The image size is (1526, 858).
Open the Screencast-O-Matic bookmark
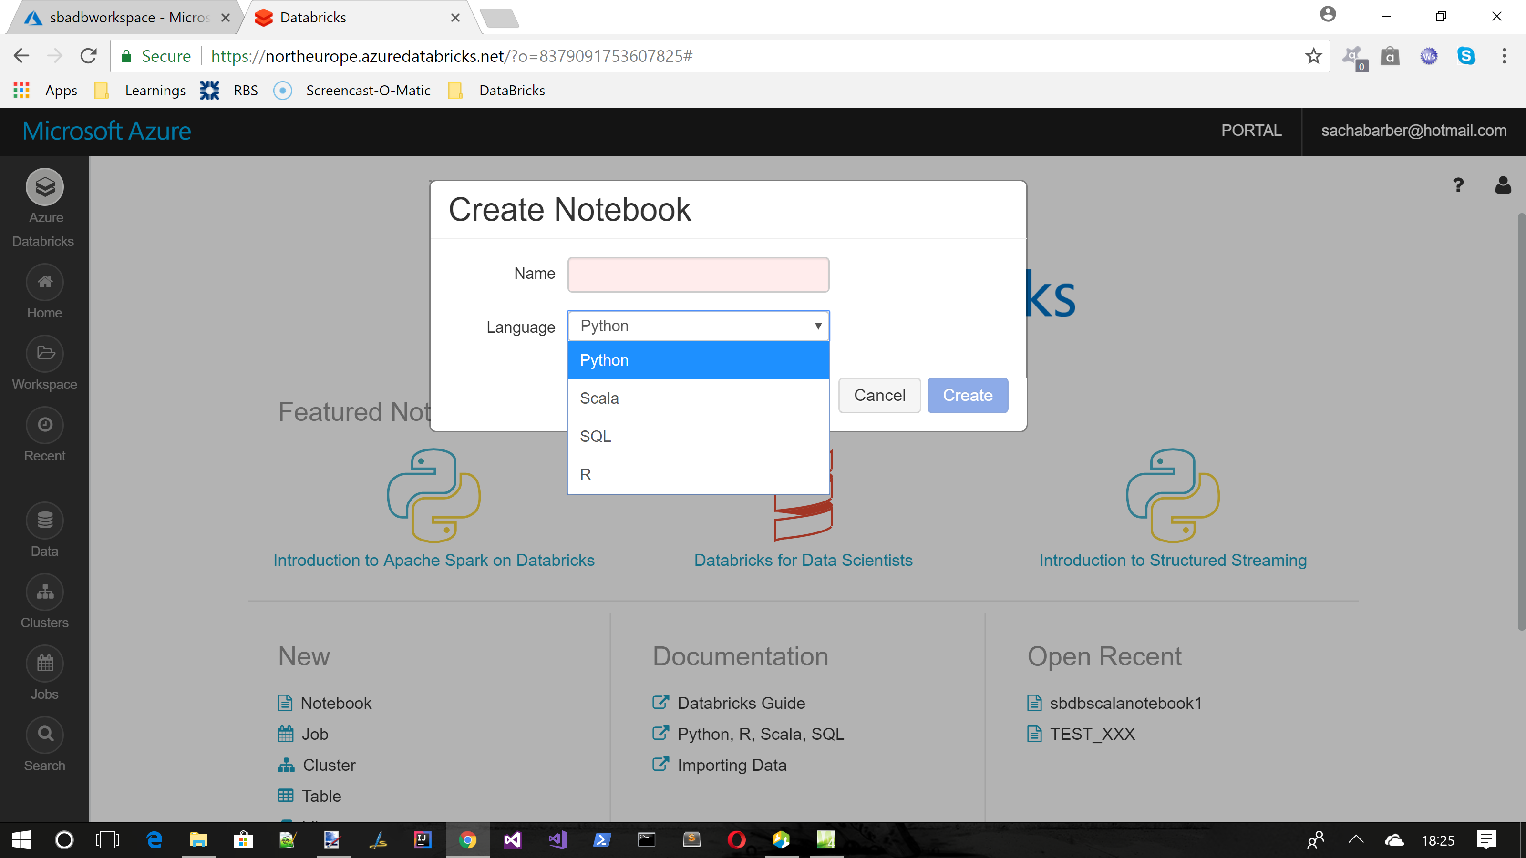[352, 90]
